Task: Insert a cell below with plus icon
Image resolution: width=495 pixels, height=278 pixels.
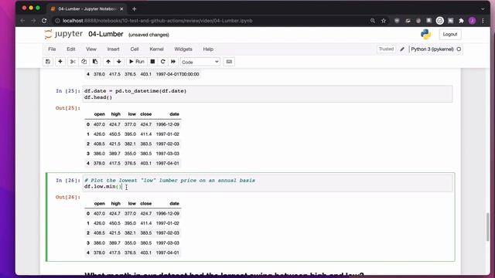Action: 60,62
